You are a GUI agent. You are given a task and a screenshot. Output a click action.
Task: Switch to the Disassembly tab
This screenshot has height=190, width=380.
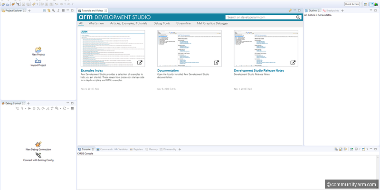tap(168, 149)
